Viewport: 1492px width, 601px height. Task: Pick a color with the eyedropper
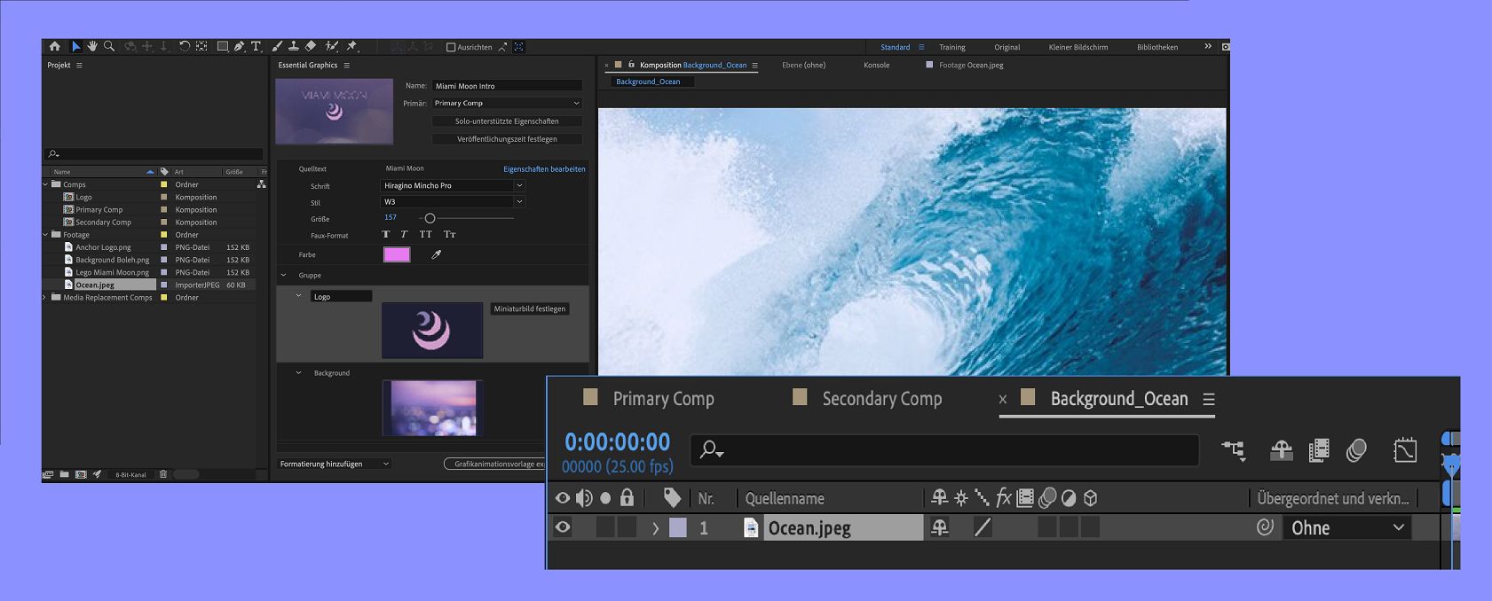coord(436,254)
